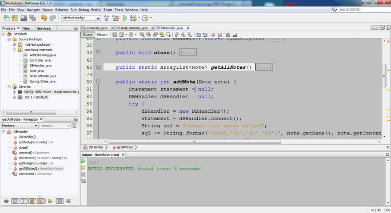Click the Open Project toolbar icon
The width and height of the screenshot is (391, 213).
(x=24, y=18)
